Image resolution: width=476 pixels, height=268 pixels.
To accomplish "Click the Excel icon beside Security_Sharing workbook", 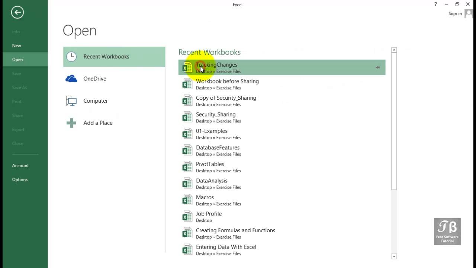I will [187, 117].
